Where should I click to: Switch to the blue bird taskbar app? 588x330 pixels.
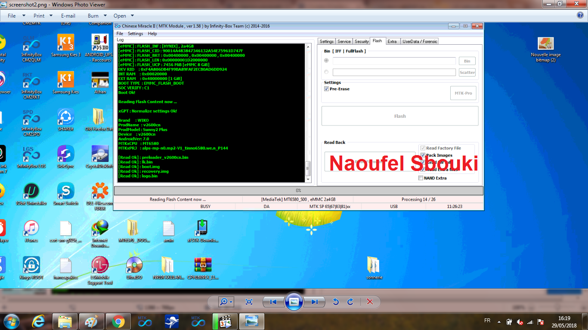172,321
